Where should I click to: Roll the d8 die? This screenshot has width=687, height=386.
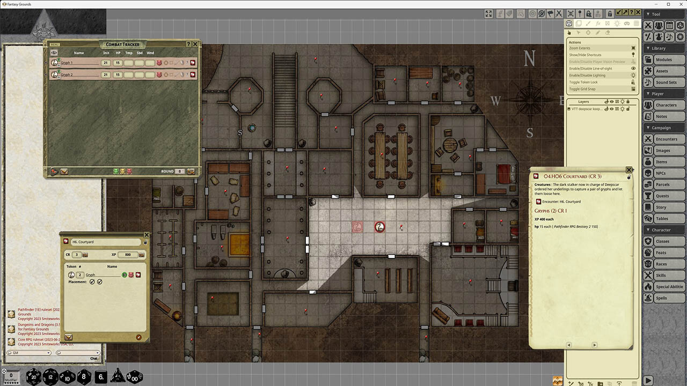tap(84, 377)
